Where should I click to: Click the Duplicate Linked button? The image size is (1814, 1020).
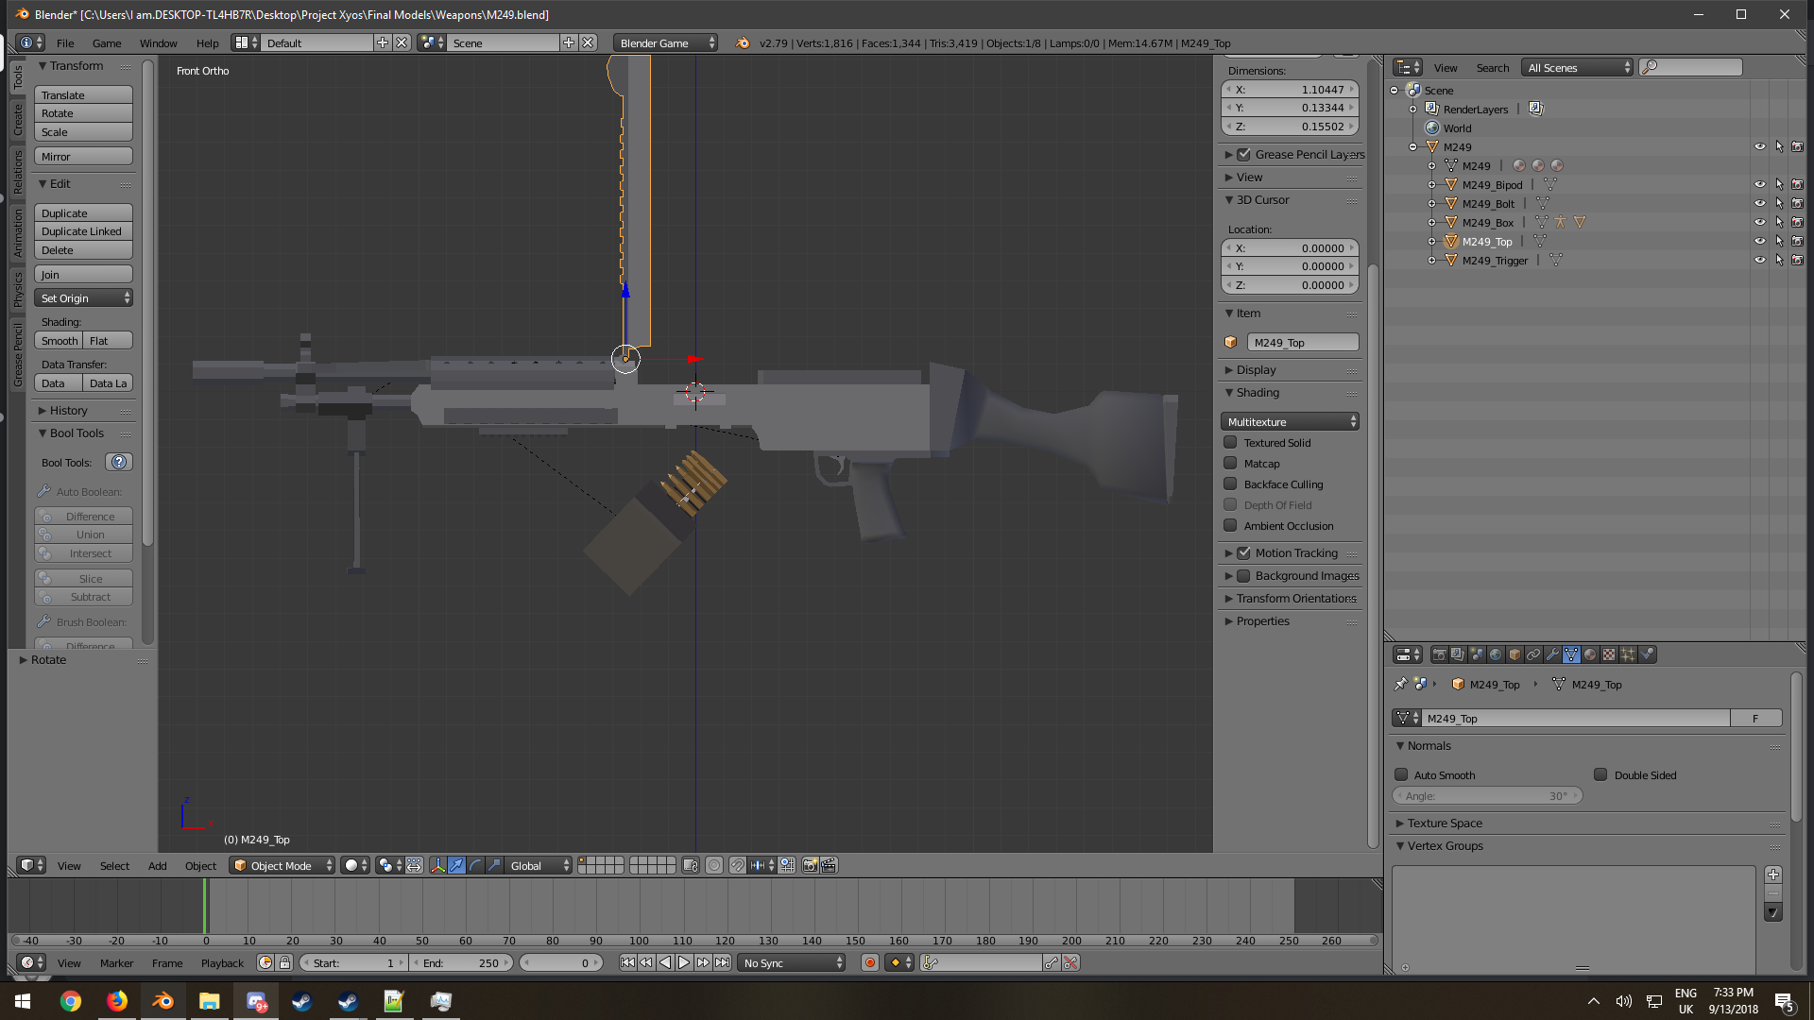click(x=84, y=231)
